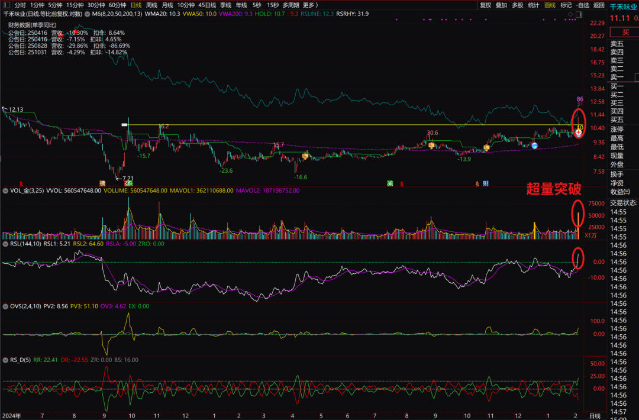Screen dimensions: 639x420
Task: Click the 返回 back button
Action: pyautogui.click(x=599, y=5)
